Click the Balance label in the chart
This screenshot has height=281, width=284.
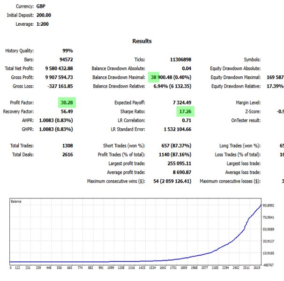(16, 201)
